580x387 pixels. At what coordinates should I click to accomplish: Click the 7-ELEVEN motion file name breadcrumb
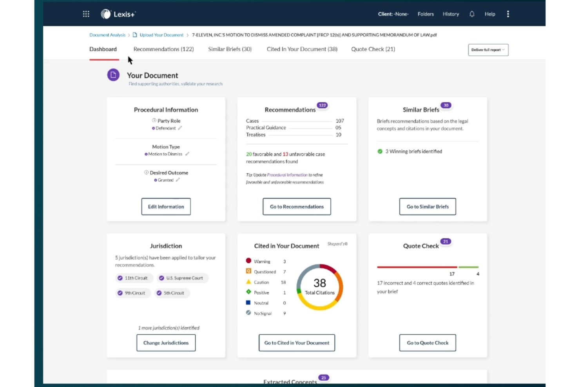click(x=314, y=35)
